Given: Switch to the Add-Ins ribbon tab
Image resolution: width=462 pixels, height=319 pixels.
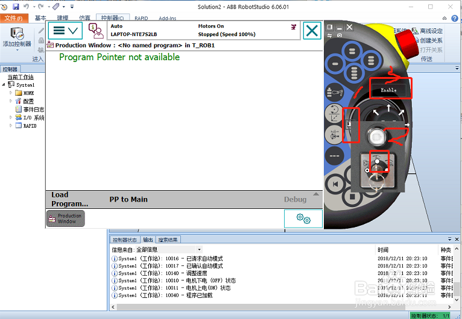Looking at the screenshot, I should pos(167,18).
